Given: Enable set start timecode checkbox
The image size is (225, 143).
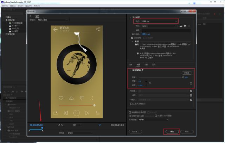Looking at the screenshot, I should point(130,116).
